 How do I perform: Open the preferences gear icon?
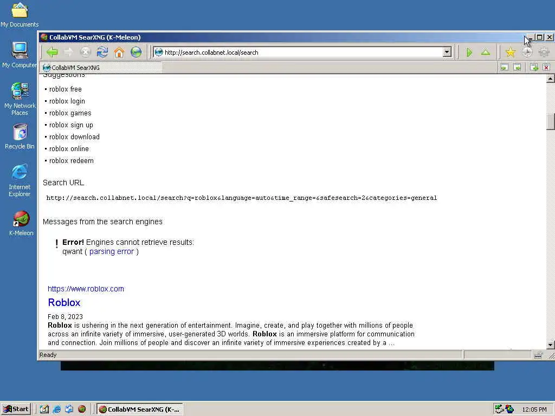[544, 53]
